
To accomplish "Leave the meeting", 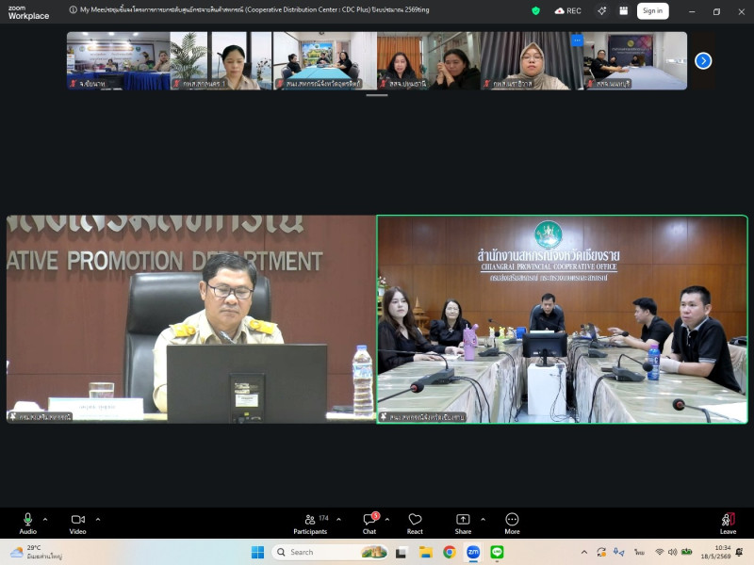I will [728, 524].
